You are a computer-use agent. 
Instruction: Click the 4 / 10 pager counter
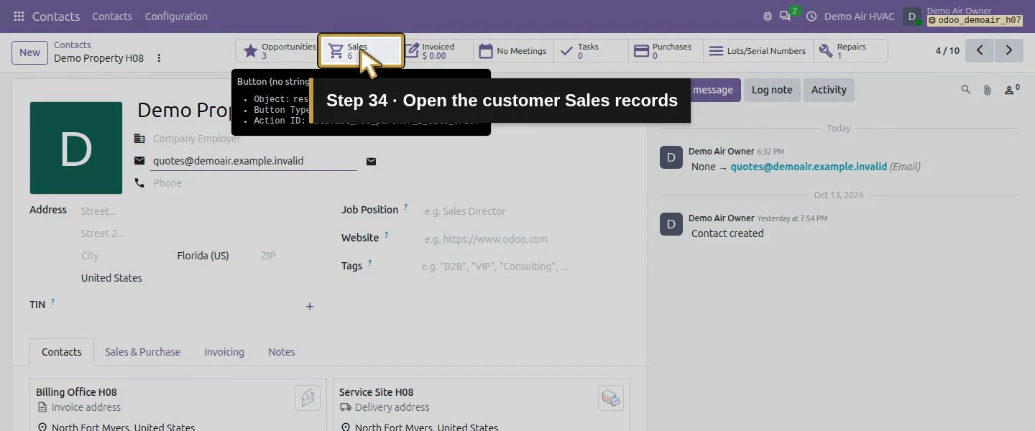coord(947,50)
